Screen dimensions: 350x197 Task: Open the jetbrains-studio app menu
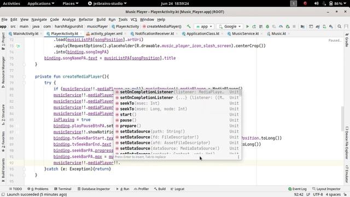(107, 3)
